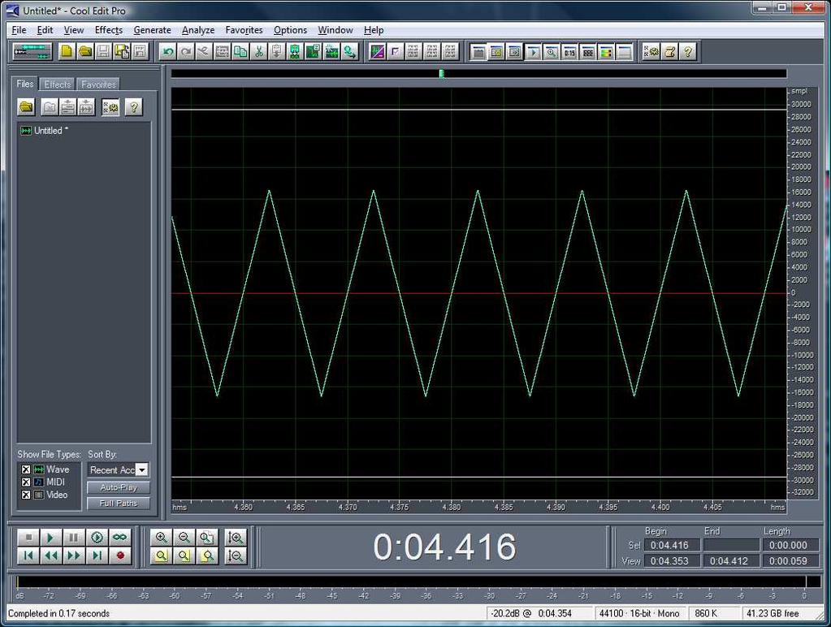Click the help icon in Files panel
This screenshot has height=627, width=831.
(134, 107)
